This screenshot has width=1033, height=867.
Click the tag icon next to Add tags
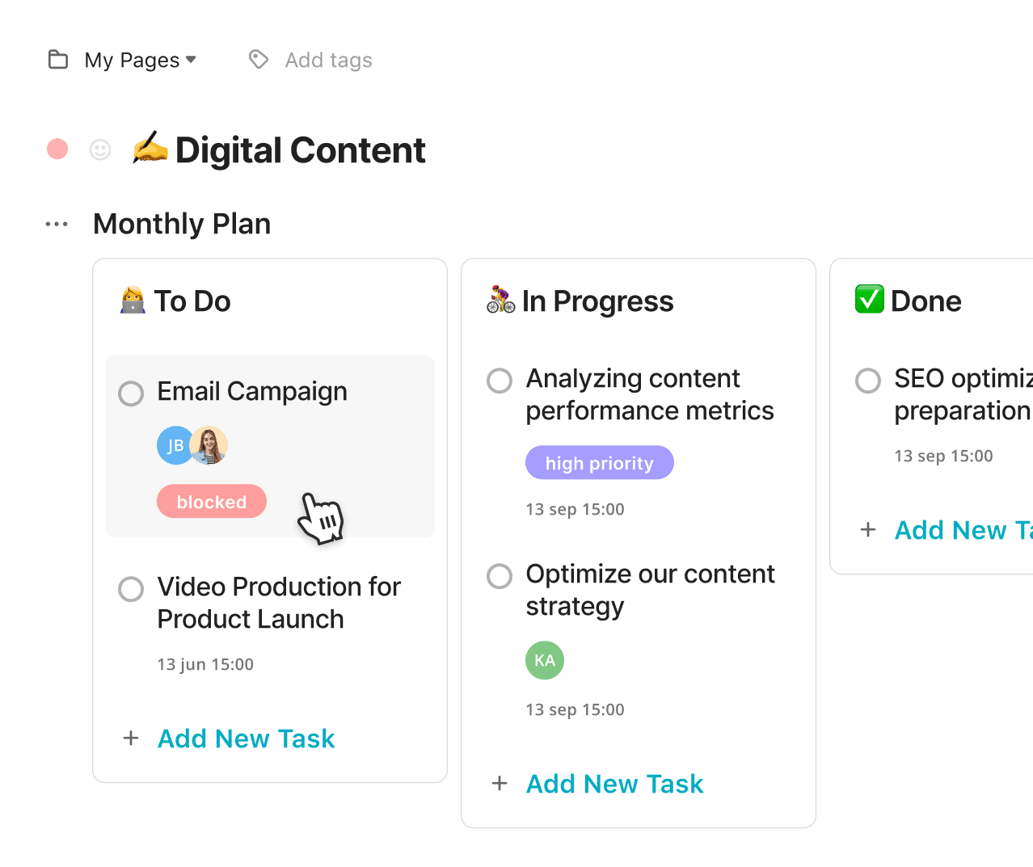tap(259, 59)
